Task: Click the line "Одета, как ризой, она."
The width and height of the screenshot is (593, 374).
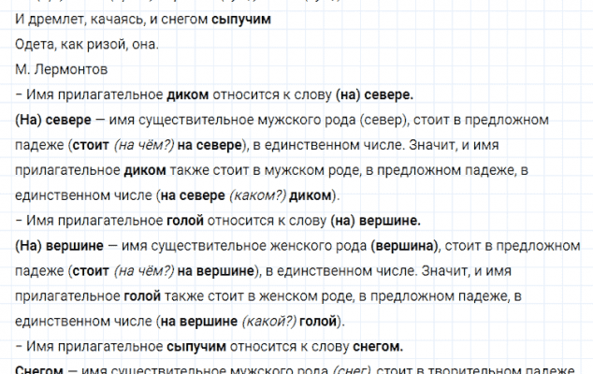Action: (87, 44)
